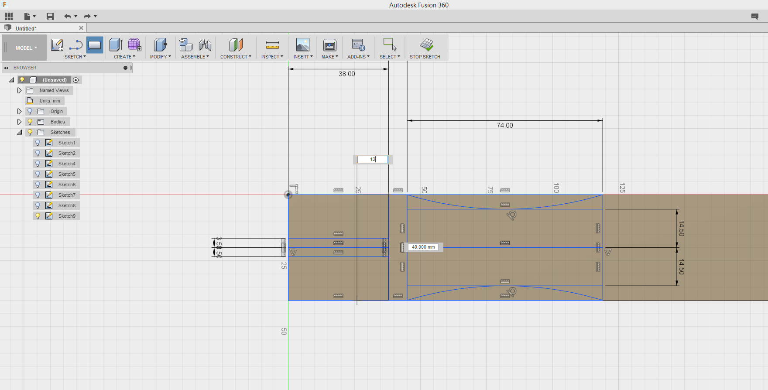Open the SELECT dropdown menu

(x=390, y=57)
